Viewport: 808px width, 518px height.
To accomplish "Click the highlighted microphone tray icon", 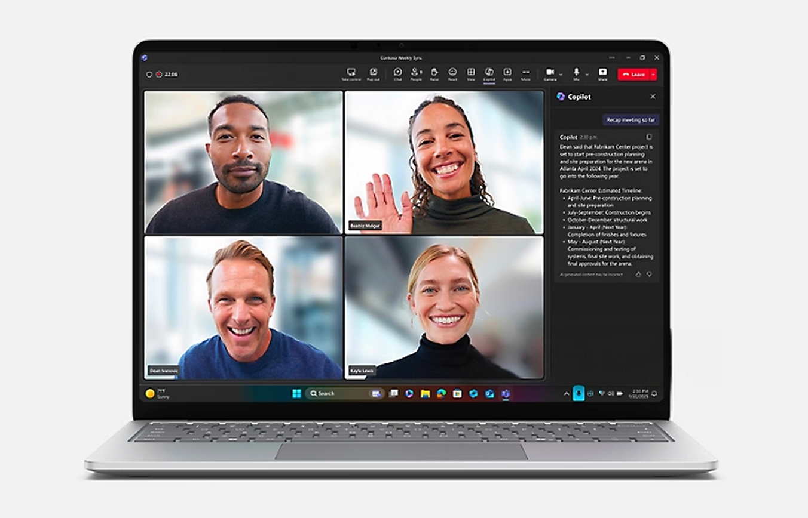I will pos(579,393).
